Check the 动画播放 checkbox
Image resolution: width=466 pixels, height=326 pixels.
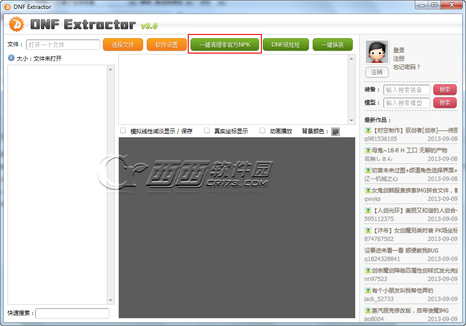click(262, 131)
